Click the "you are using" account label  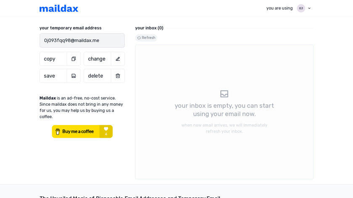(279, 8)
